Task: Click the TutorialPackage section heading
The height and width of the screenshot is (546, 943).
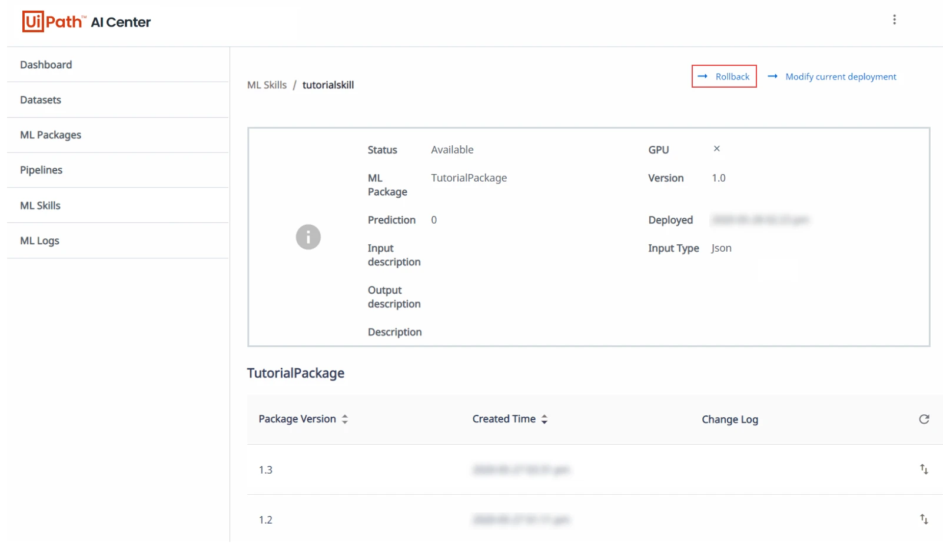Action: click(x=295, y=373)
